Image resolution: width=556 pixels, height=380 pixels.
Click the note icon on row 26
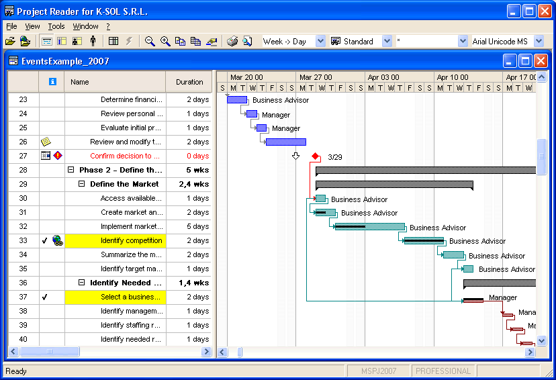[45, 142]
